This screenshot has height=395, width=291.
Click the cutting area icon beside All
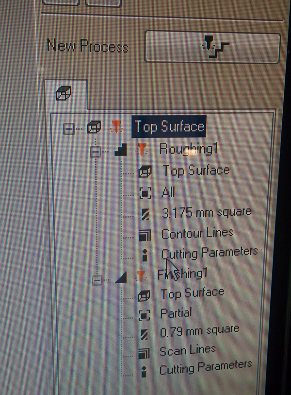tap(145, 193)
